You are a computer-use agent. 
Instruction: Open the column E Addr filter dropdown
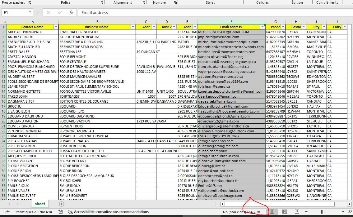click(x=195, y=27)
